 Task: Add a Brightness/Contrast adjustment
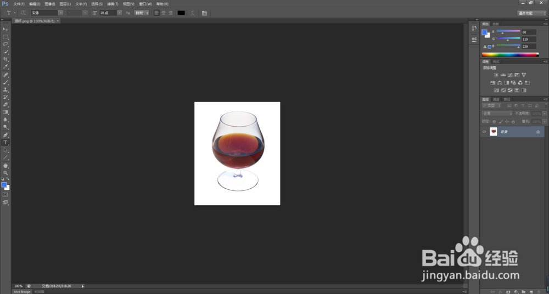[496, 75]
